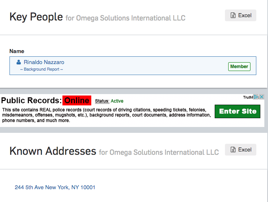
Task: Click the green Active status text
Action: [x=117, y=101]
